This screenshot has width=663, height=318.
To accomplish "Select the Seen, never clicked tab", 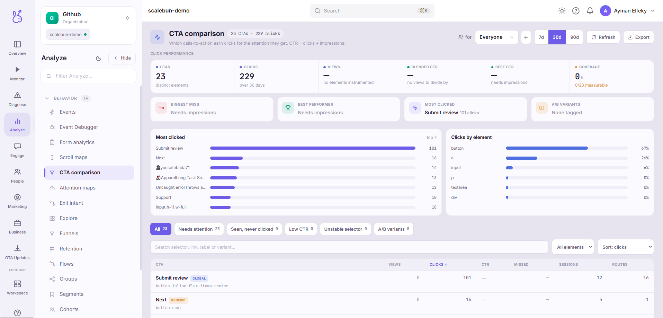I will point(254,229).
